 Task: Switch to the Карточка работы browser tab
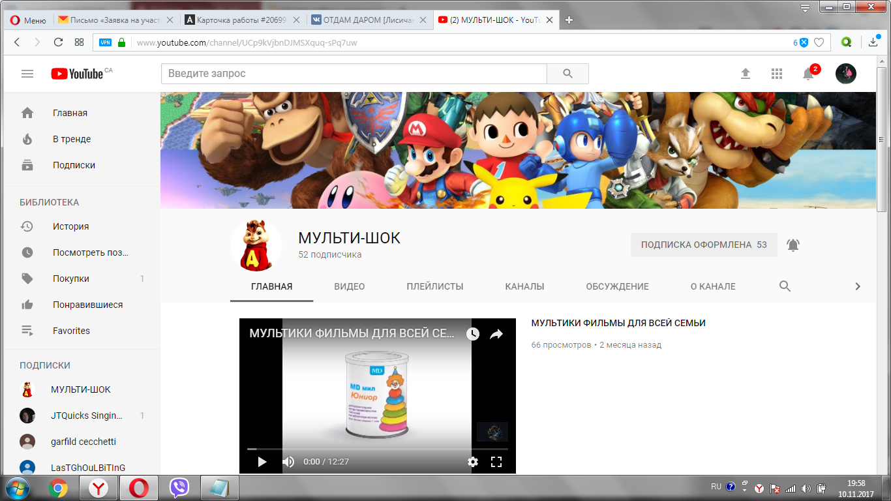[242, 20]
